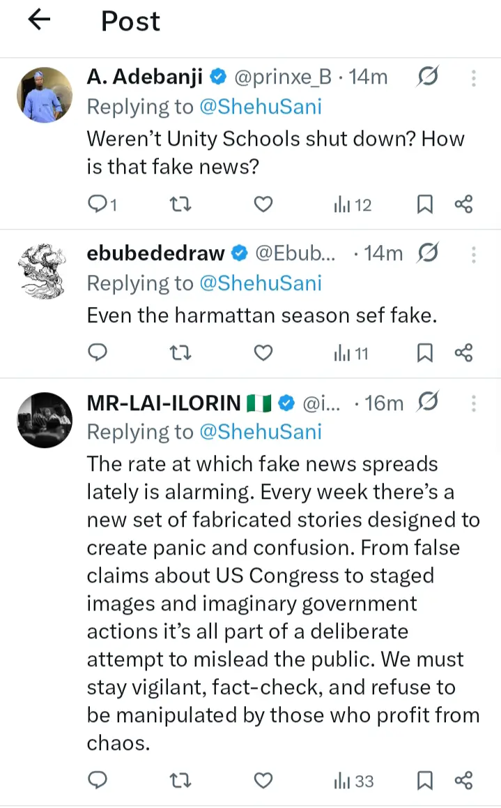501x808 pixels.
Task: Share A. Adebanji's reply
Action: 463,204
